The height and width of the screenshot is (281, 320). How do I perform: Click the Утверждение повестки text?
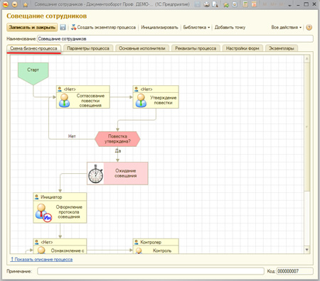163,100
